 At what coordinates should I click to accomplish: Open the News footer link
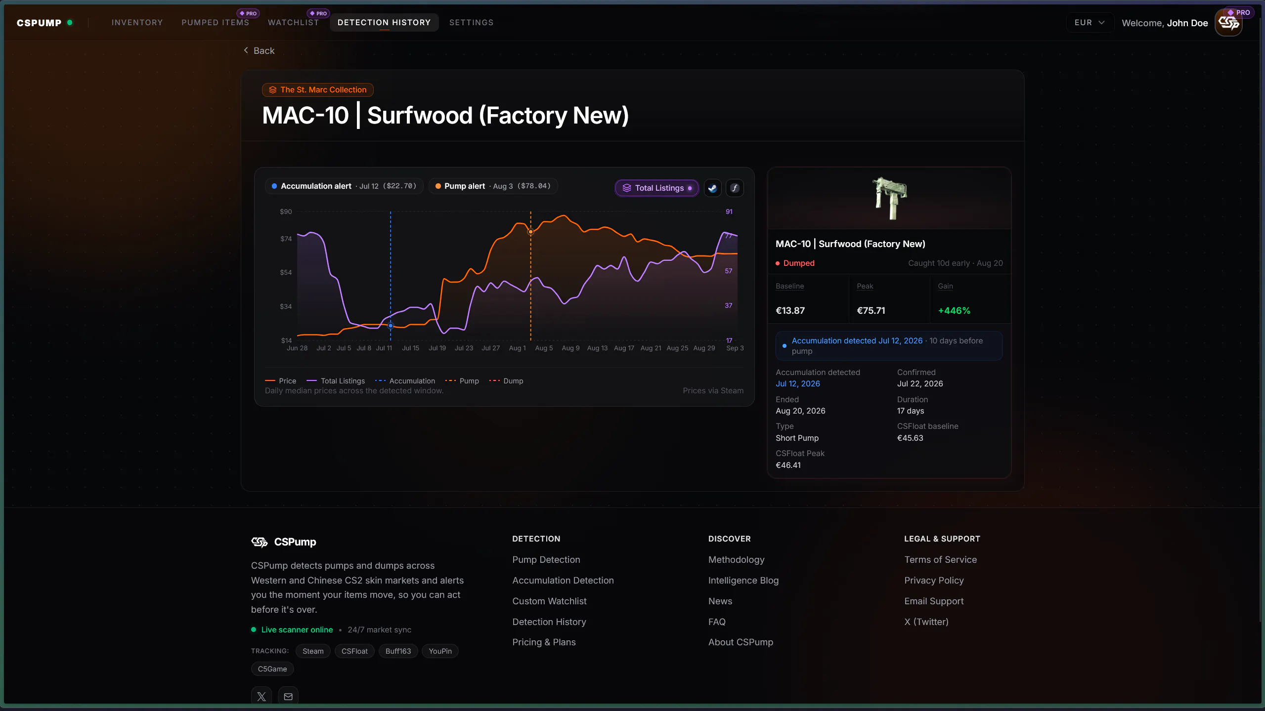(x=720, y=601)
